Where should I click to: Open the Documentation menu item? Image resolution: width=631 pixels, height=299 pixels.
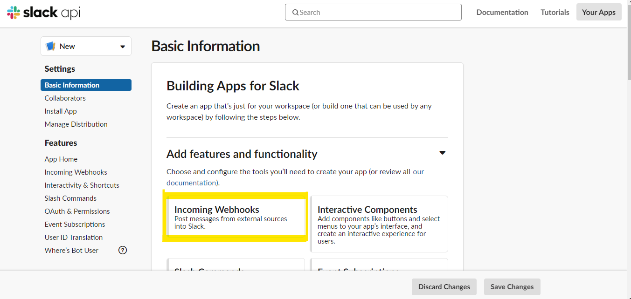(502, 13)
